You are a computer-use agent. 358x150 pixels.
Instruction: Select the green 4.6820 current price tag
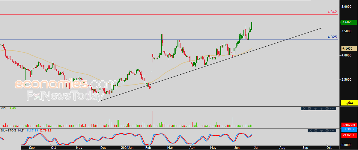349,22
